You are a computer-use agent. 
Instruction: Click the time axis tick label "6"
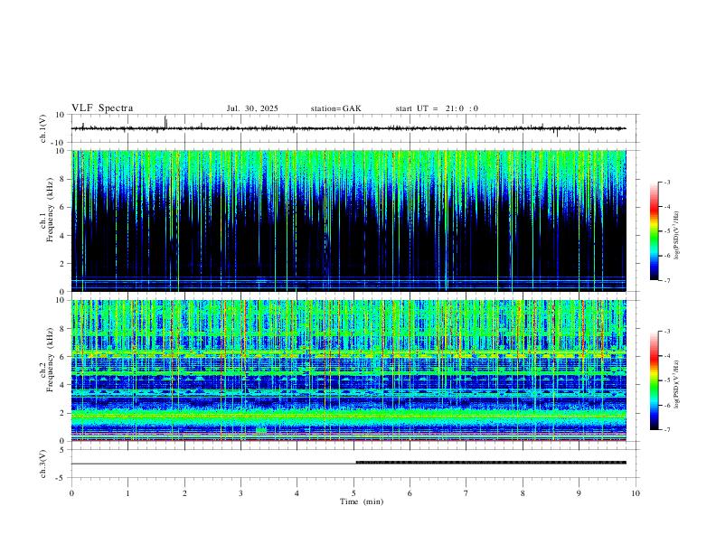tap(410, 493)
